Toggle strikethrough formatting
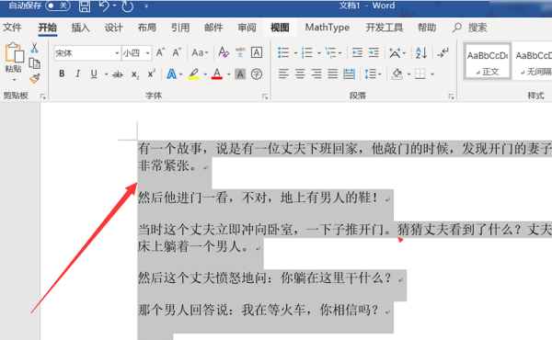This screenshot has height=340, width=552. tap(118, 74)
